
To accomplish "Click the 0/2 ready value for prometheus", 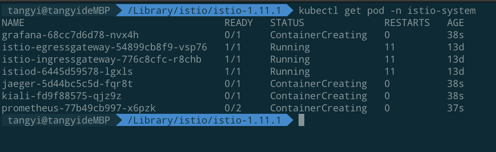I will pos(233,108).
